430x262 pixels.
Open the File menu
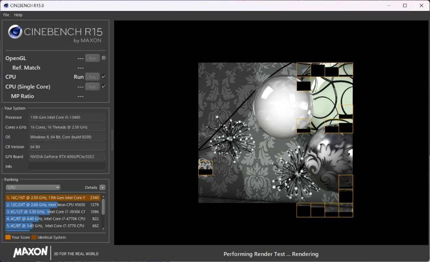tap(6, 15)
